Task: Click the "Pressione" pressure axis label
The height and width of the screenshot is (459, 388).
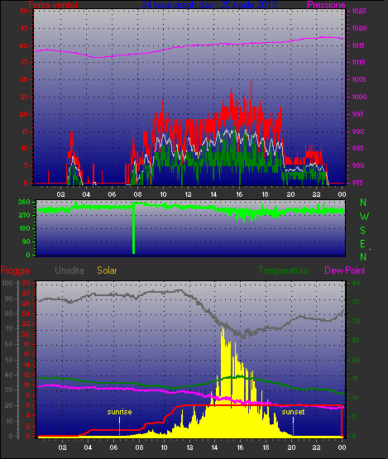Action: (x=326, y=5)
